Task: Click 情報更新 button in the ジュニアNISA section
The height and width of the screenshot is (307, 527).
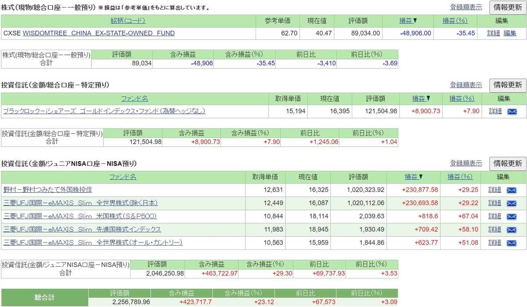Action: pos(508,164)
